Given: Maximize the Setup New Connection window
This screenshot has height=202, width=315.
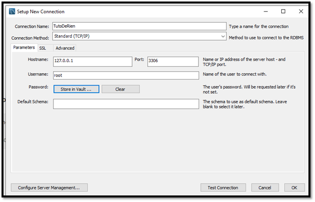Looking at the screenshot, I should coord(283,12).
